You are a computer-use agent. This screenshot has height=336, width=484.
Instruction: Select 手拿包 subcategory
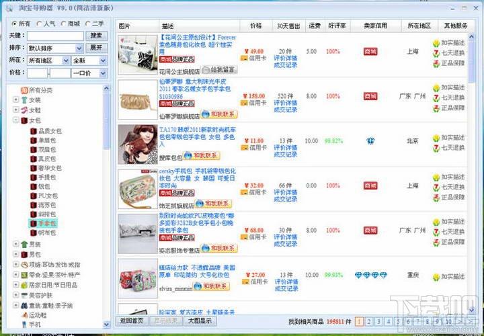47,223
